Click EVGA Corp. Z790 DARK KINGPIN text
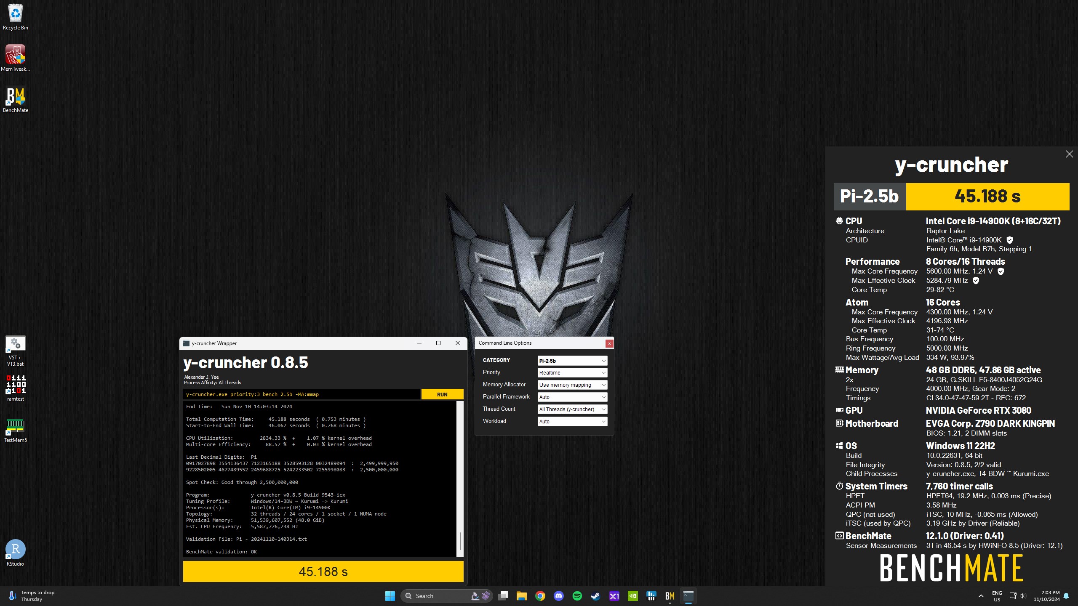1078x606 pixels. [990, 424]
